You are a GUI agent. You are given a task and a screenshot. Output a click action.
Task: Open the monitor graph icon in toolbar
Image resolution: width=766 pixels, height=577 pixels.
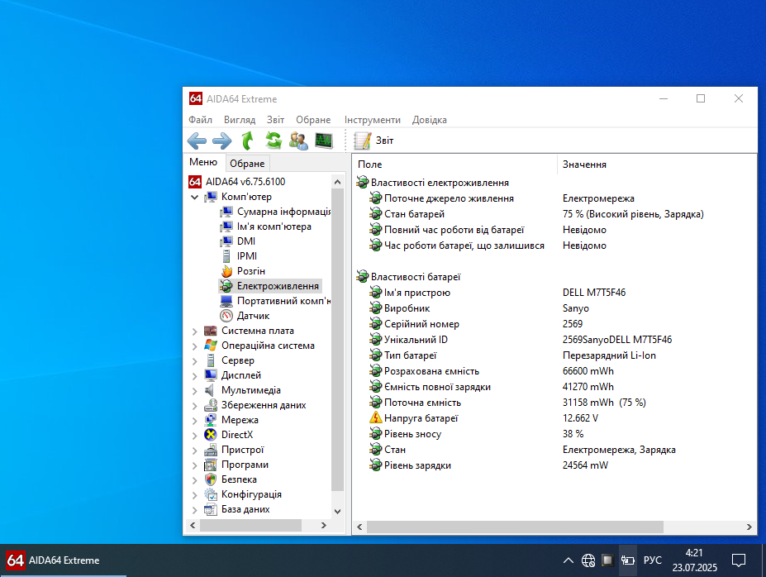click(x=323, y=141)
